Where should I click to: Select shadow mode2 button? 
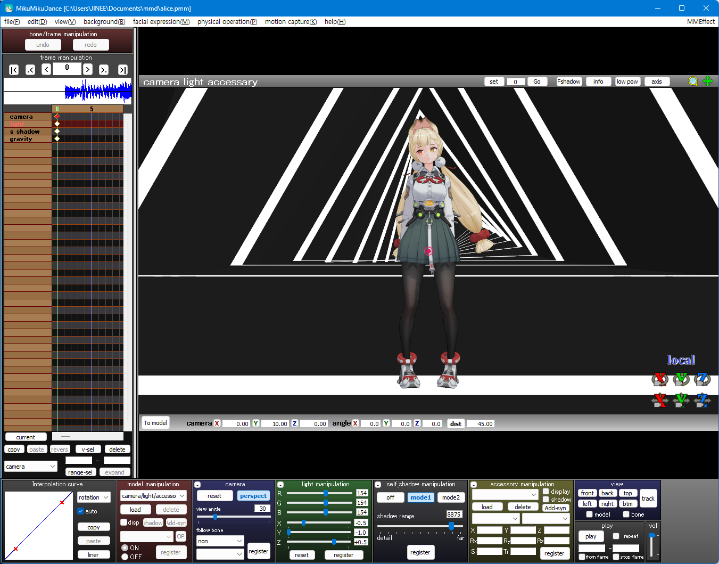(x=451, y=497)
